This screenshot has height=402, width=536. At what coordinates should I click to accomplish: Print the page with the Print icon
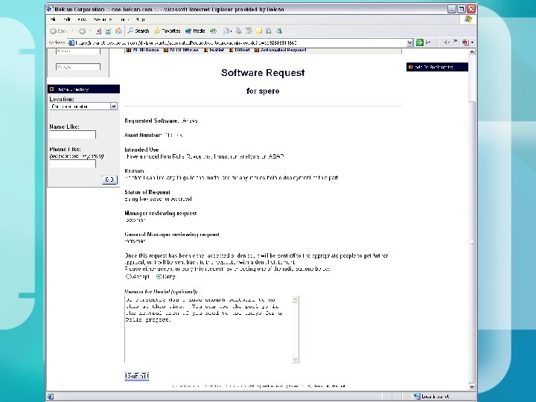pos(239,31)
